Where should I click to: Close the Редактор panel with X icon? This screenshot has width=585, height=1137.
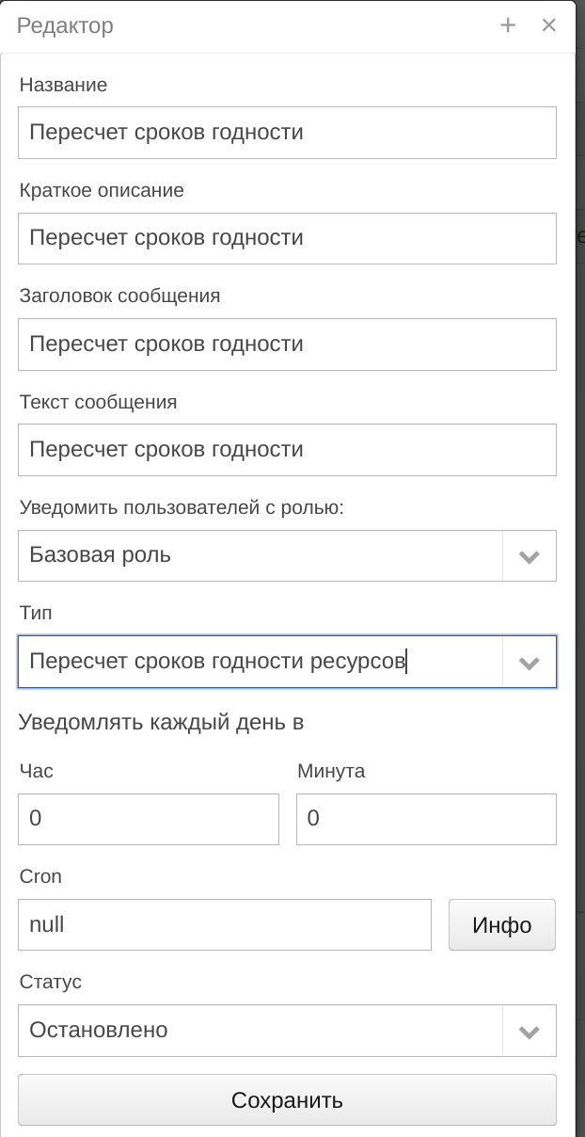click(549, 25)
